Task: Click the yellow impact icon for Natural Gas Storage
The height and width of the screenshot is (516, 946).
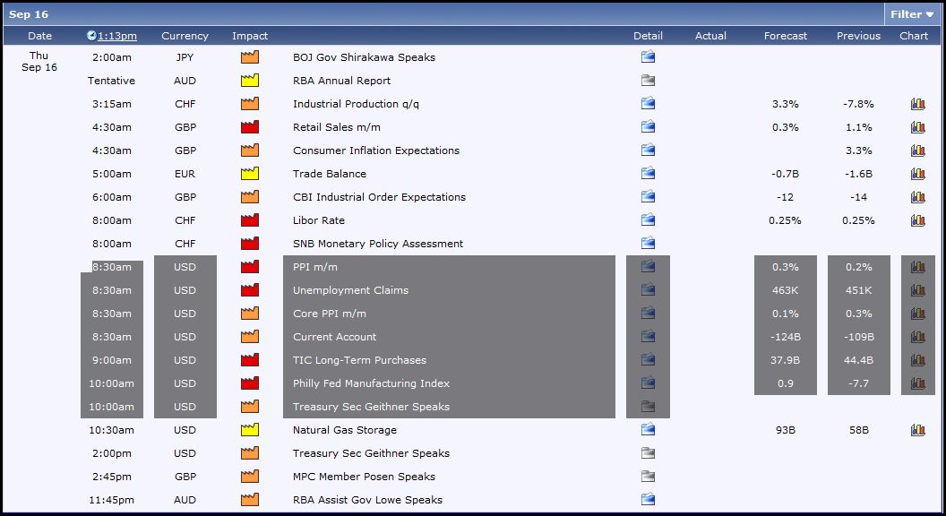Action: pyautogui.click(x=250, y=430)
